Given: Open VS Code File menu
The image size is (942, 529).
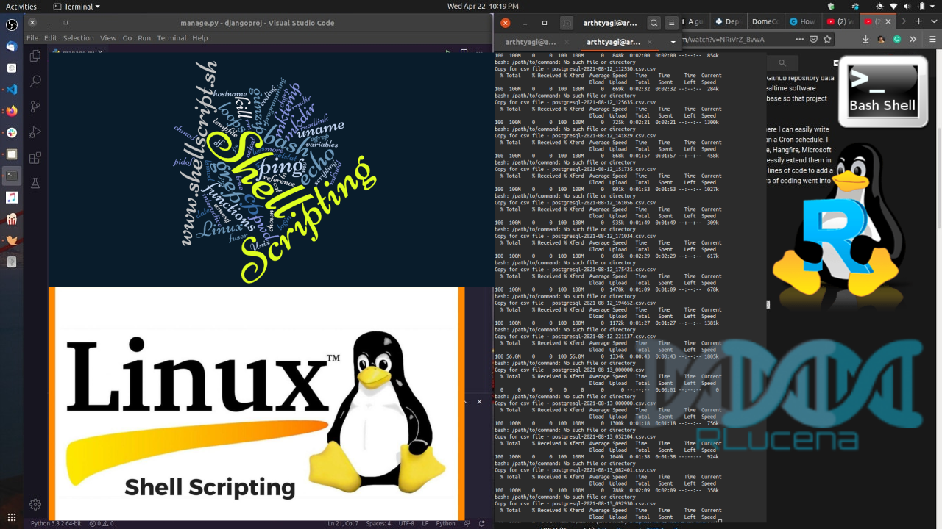Looking at the screenshot, I should tap(32, 38).
